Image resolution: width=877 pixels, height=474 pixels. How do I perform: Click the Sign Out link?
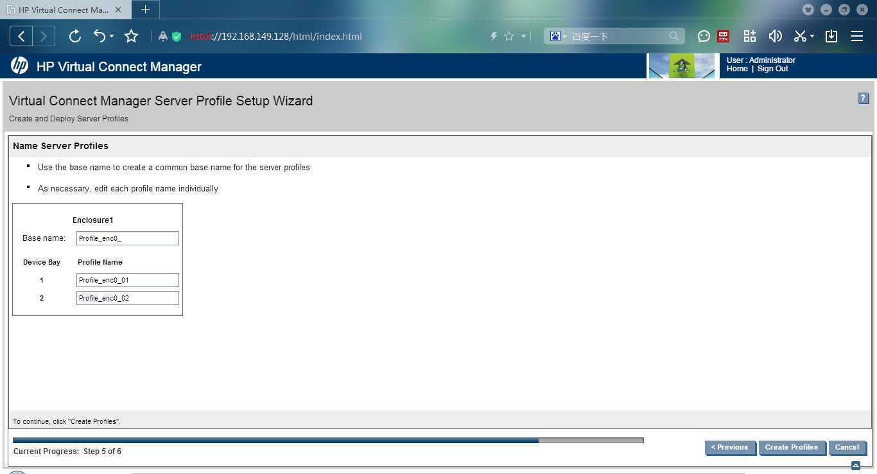[x=772, y=69]
